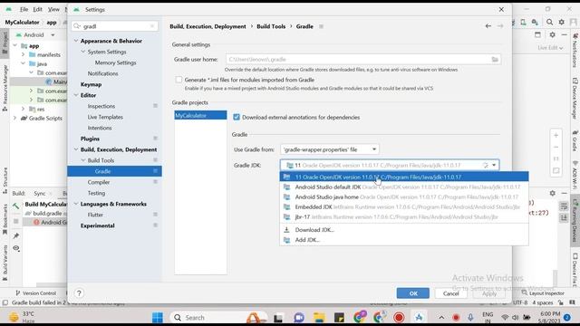Click the Cancel button
Screen dimensions: 580x326
click(x=450, y=293)
